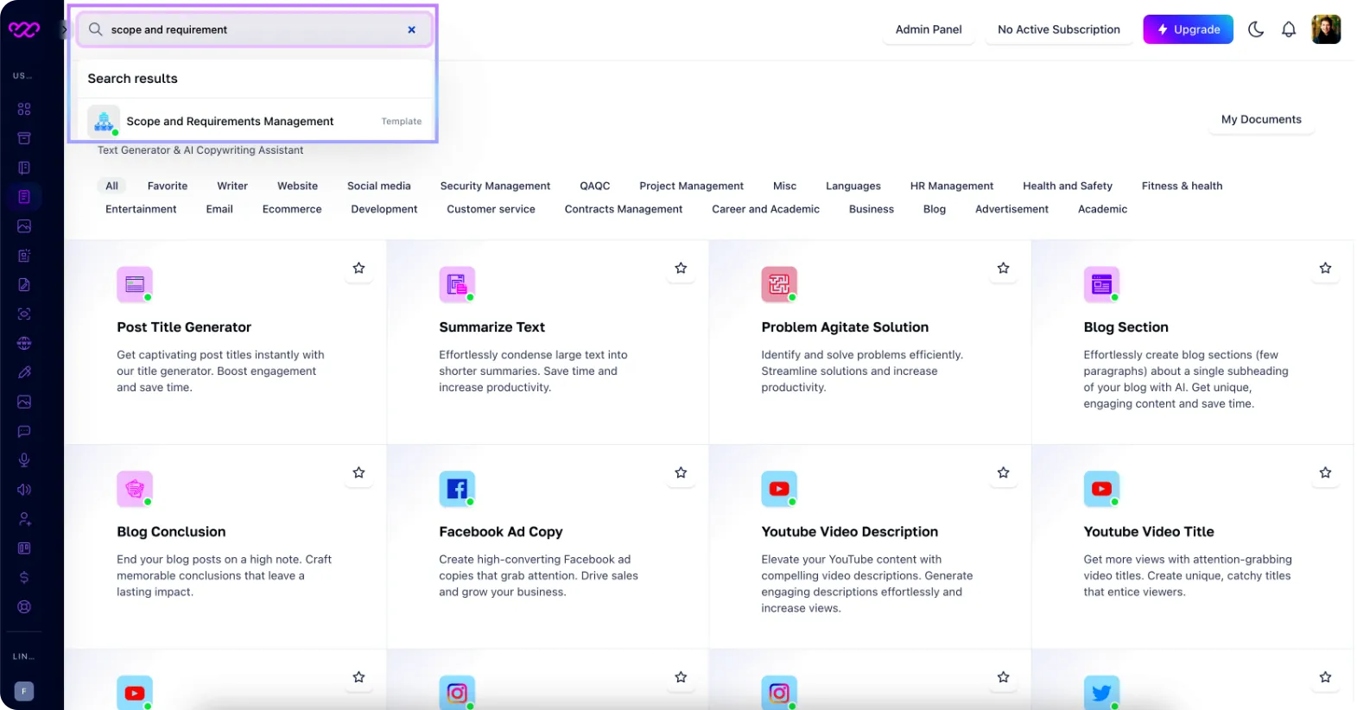
Task: Open the scan frame icon in sidebar
Action: click(24, 314)
